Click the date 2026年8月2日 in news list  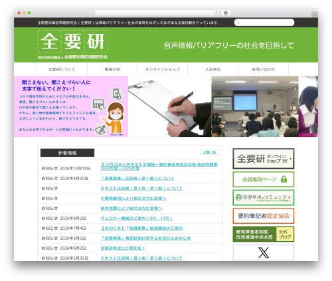[73, 219]
